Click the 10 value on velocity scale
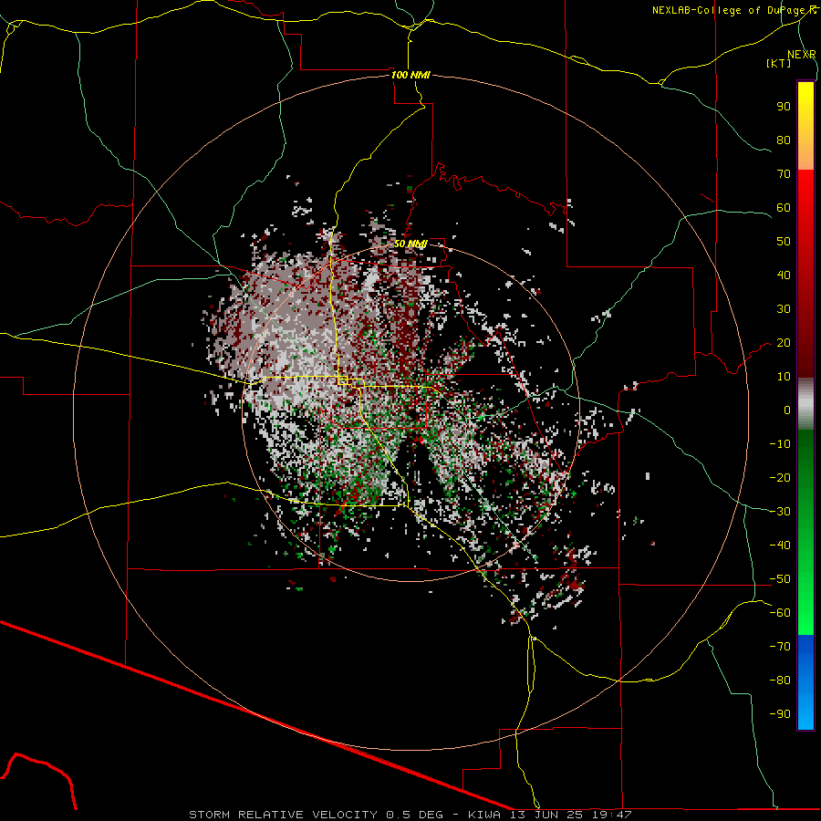This screenshot has width=821, height=821. click(x=784, y=377)
